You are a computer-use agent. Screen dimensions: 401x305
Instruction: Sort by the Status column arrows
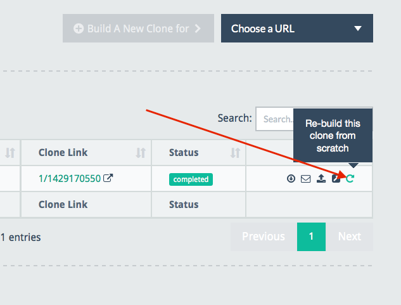click(235, 153)
